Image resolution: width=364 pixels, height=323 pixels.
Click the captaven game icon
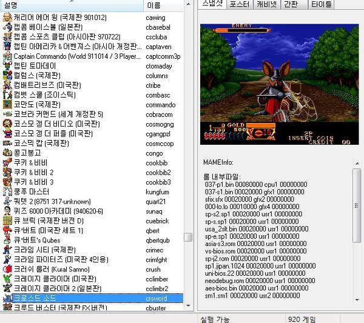pyautogui.click(x=7, y=47)
